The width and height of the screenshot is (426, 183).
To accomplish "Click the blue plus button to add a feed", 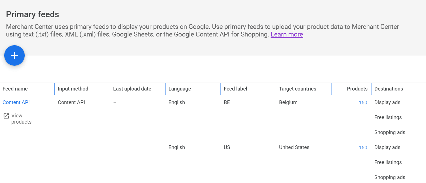I will pyautogui.click(x=14, y=55).
